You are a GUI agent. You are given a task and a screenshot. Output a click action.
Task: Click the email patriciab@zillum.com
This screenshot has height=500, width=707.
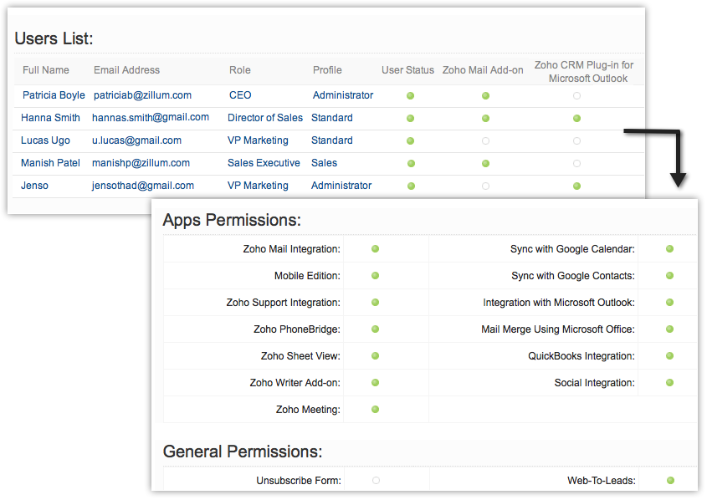tap(142, 95)
